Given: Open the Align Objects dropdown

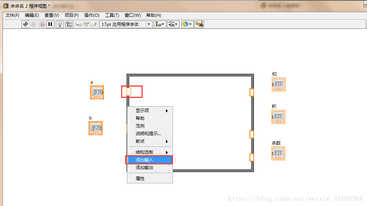Looking at the screenshot, I should tap(160, 24).
